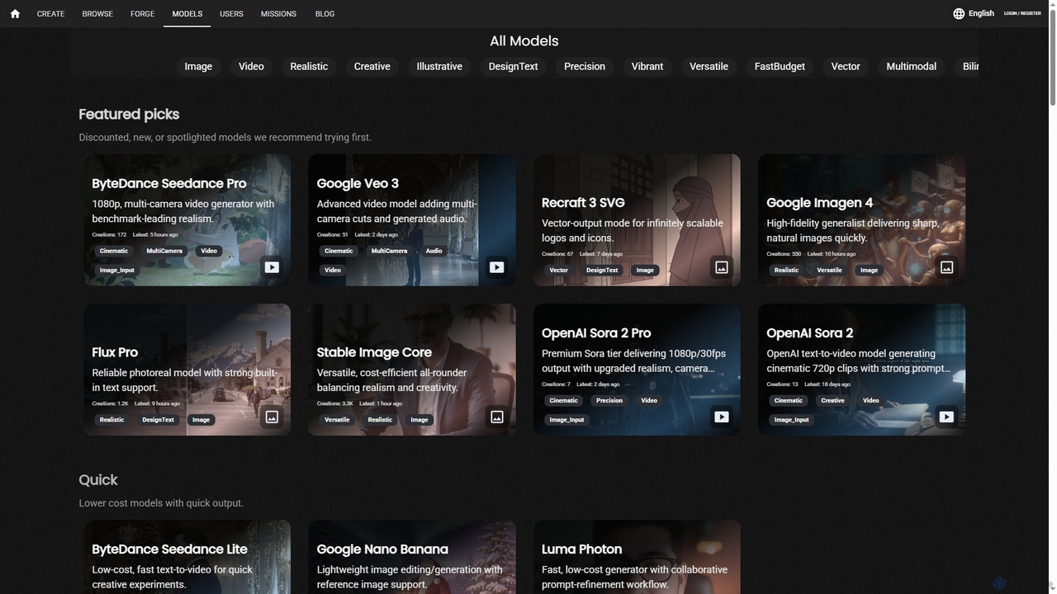The width and height of the screenshot is (1057, 594).
Task: Click the "Featured picks" heading
Action: [129, 115]
